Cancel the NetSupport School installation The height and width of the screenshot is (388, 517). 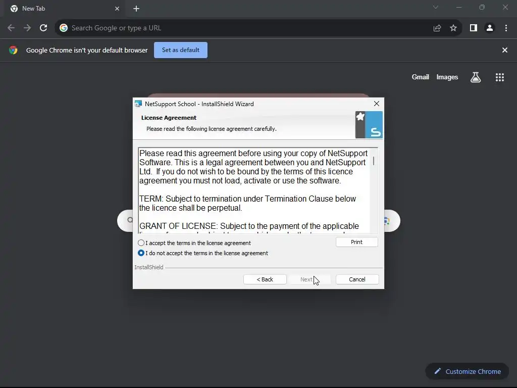(x=357, y=279)
